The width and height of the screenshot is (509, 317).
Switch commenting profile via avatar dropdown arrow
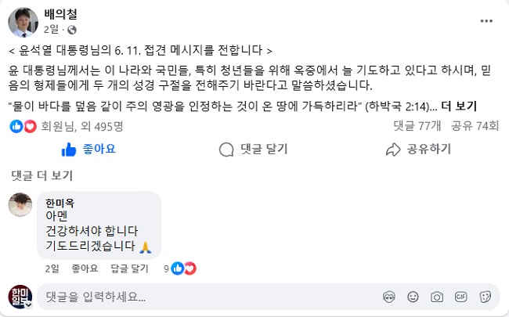[x=28, y=304]
